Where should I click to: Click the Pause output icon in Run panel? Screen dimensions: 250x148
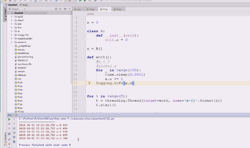point(9,128)
